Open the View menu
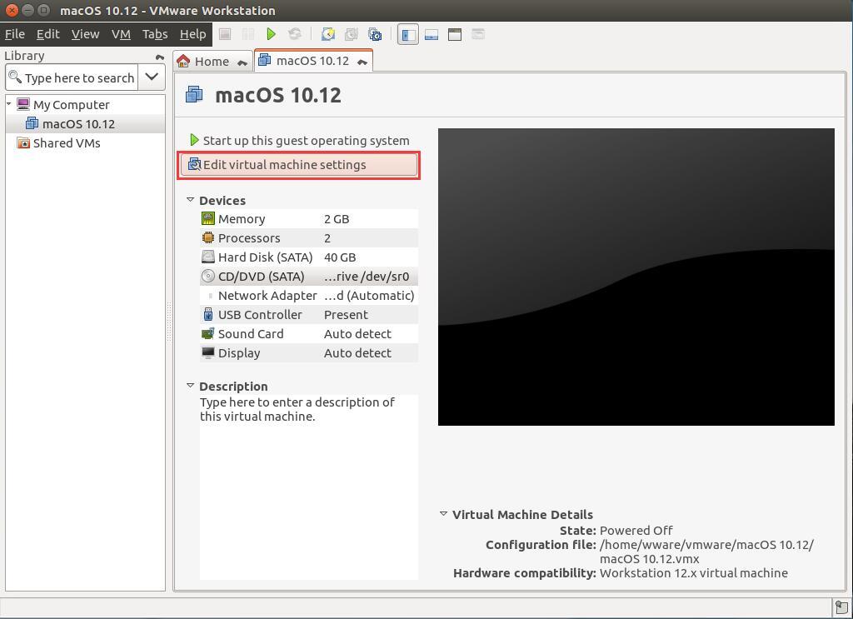This screenshot has height=619, width=853. point(85,34)
